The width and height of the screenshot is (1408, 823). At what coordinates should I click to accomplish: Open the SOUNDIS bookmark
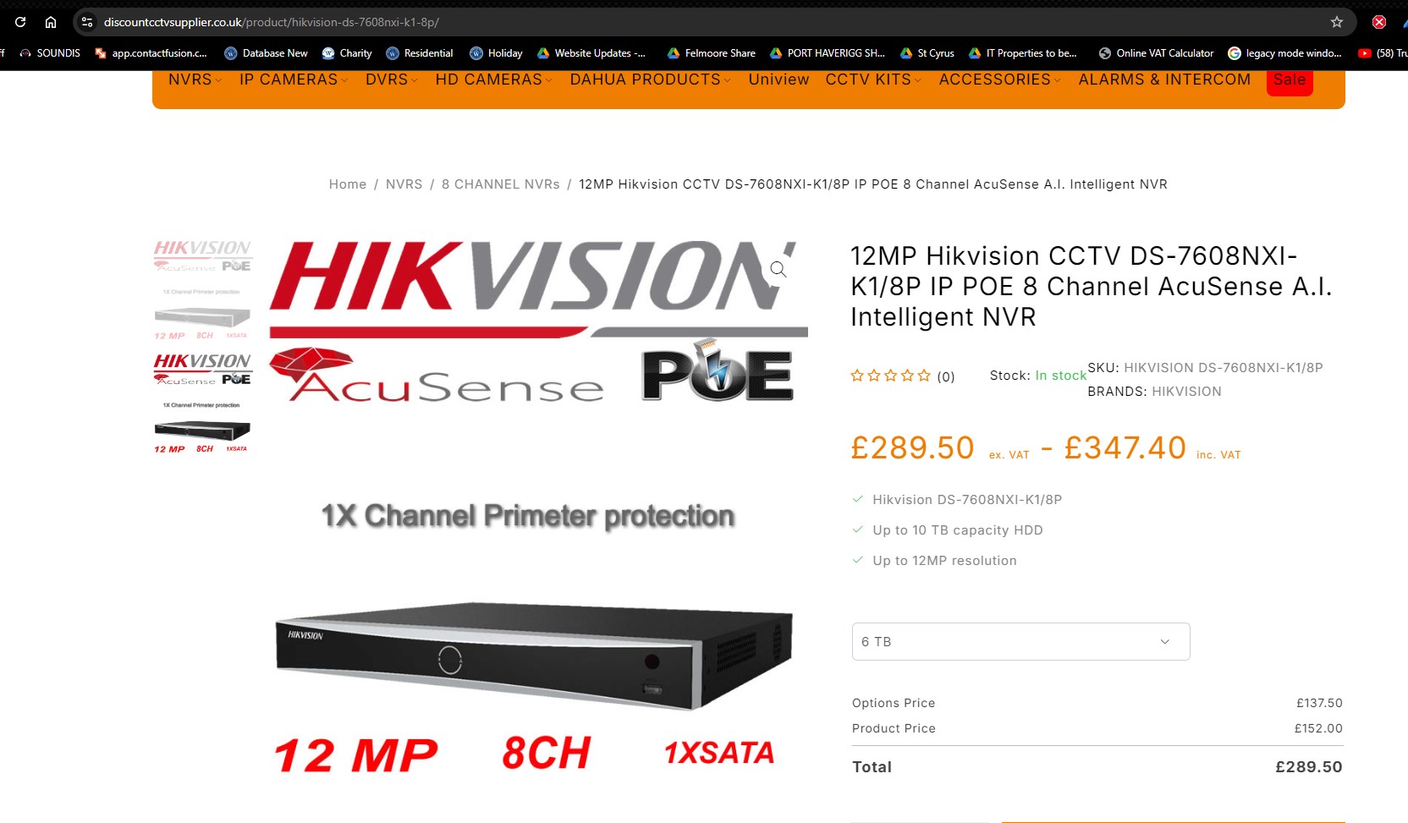point(50,52)
